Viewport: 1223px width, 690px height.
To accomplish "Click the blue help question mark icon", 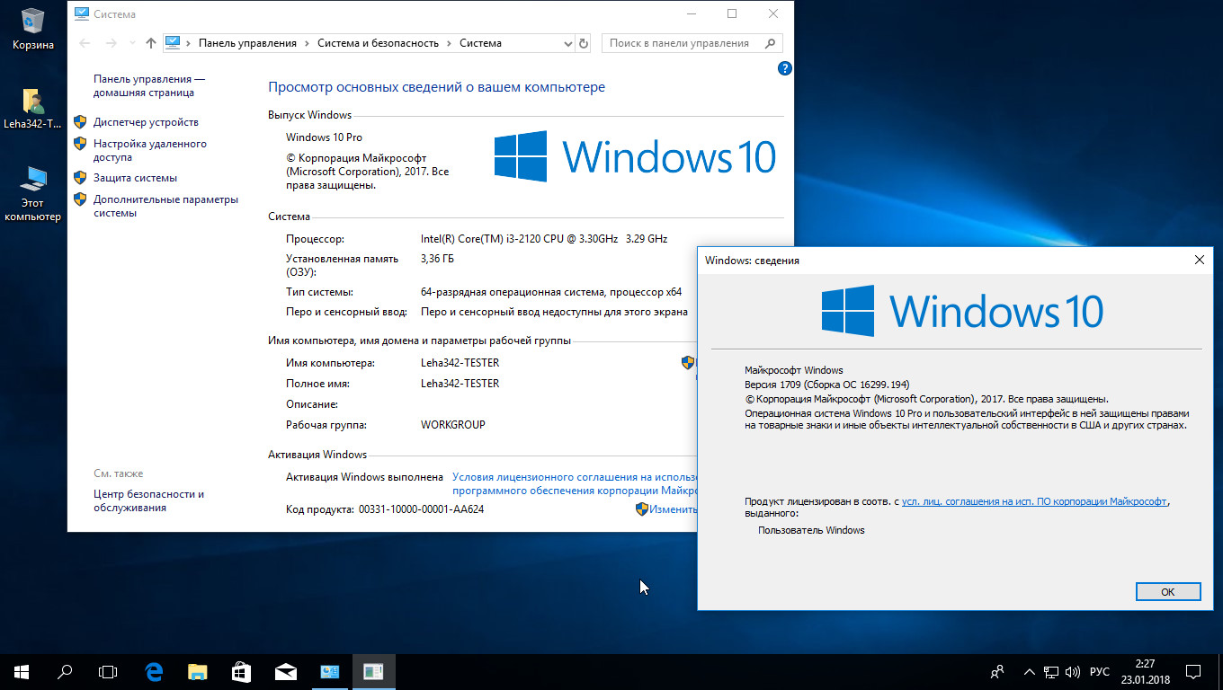I will tap(784, 68).
